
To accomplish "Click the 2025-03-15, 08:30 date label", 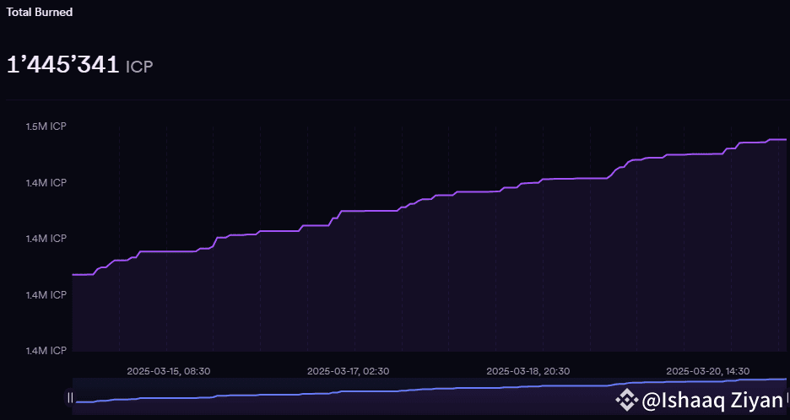I will [x=169, y=371].
